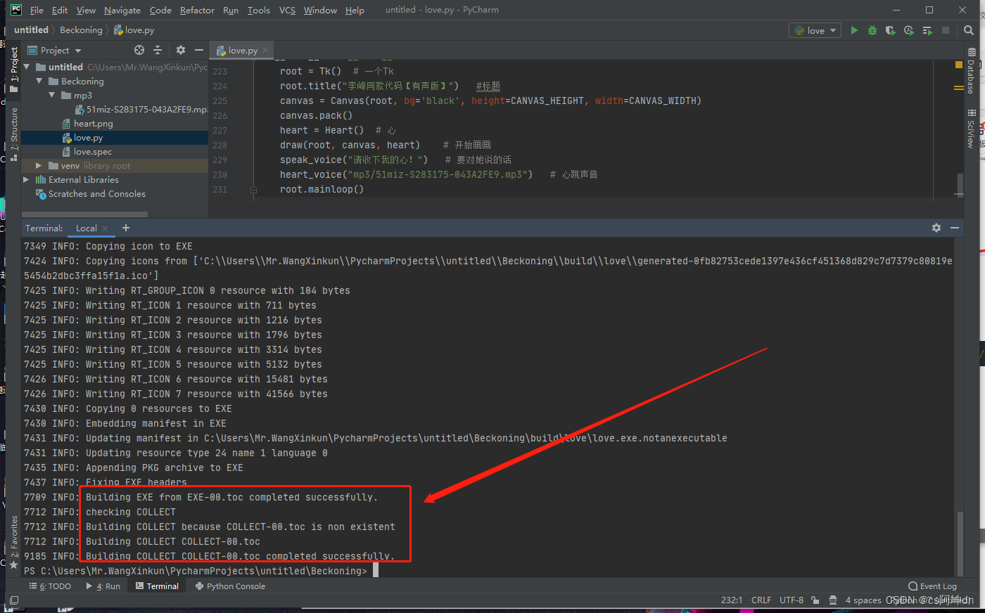This screenshot has height=613, width=985.
Task: Click the Project side tab
Action: click(x=13, y=70)
